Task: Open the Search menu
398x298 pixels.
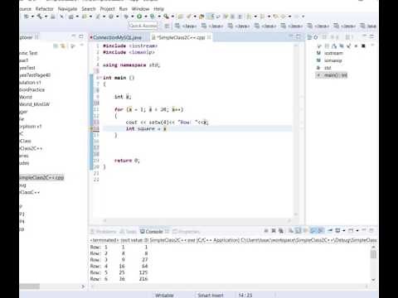Action: point(89,9)
